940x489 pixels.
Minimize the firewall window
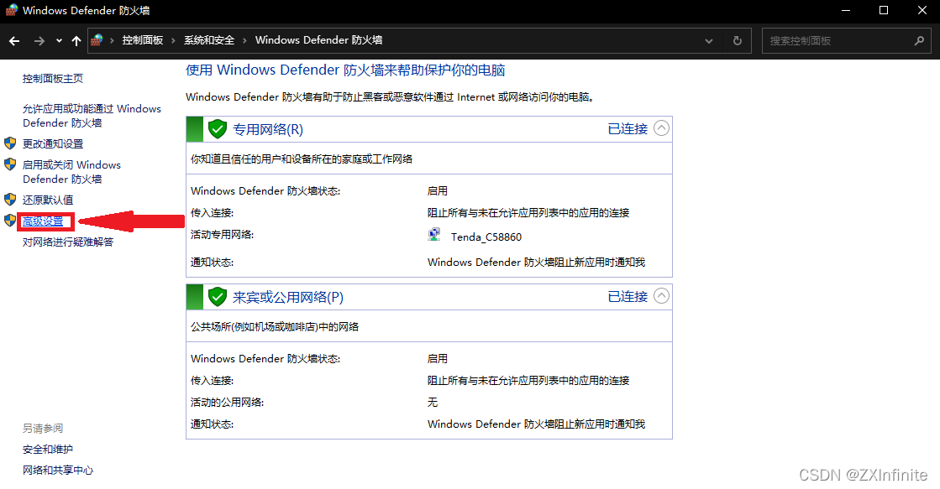tap(846, 11)
